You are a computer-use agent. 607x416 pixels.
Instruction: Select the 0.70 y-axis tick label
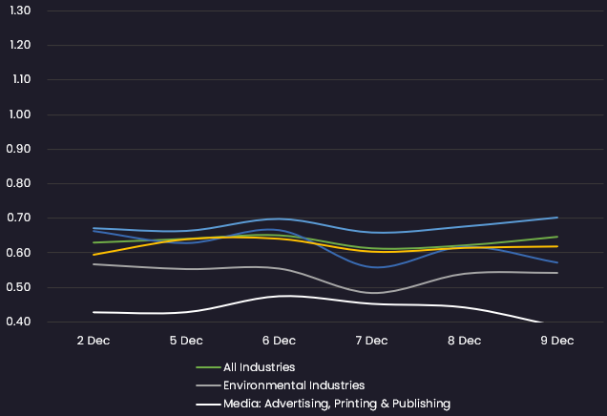[19, 218]
